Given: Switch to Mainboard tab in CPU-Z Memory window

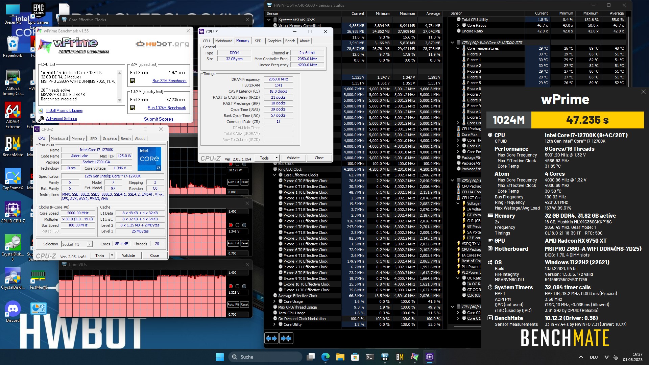Looking at the screenshot, I should [224, 41].
